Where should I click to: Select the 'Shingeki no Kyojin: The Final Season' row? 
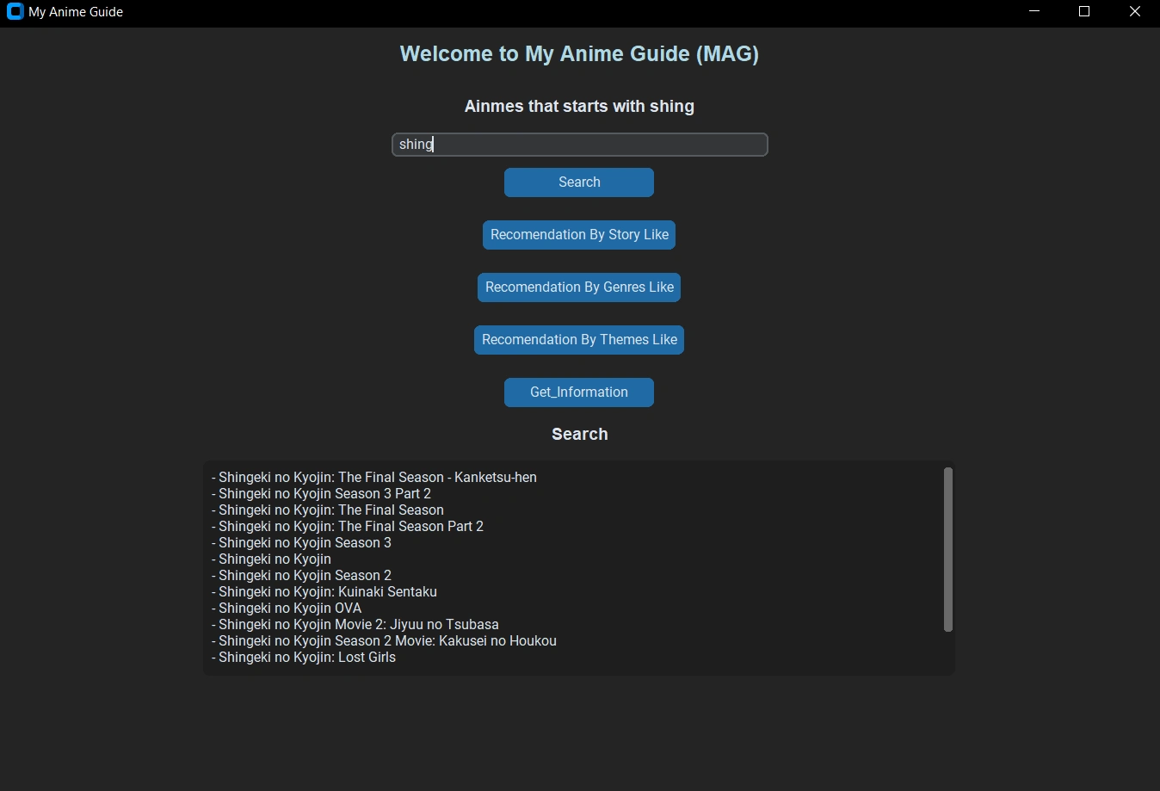[x=328, y=510]
